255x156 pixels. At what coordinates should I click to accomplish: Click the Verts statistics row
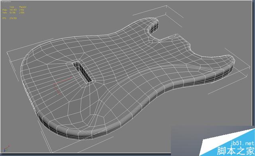click(x=13, y=12)
